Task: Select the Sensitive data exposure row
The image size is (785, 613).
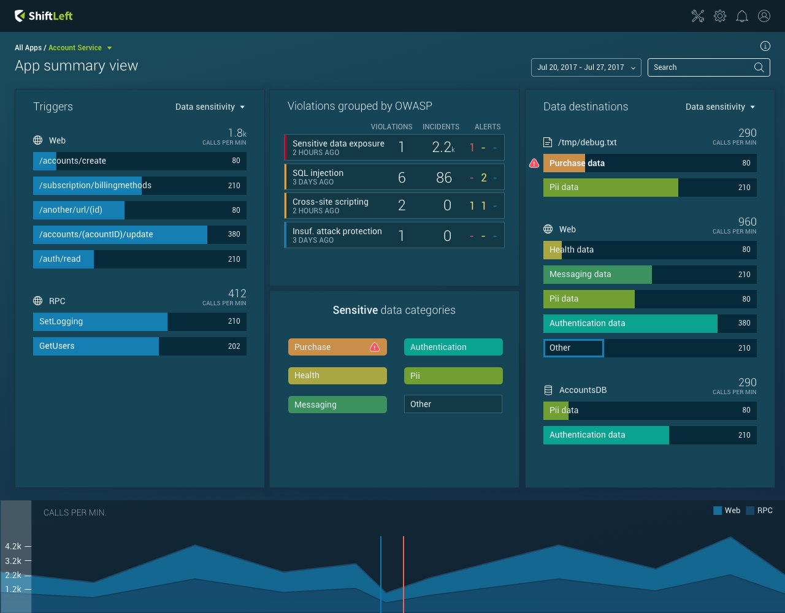Action: coord(394,148)
